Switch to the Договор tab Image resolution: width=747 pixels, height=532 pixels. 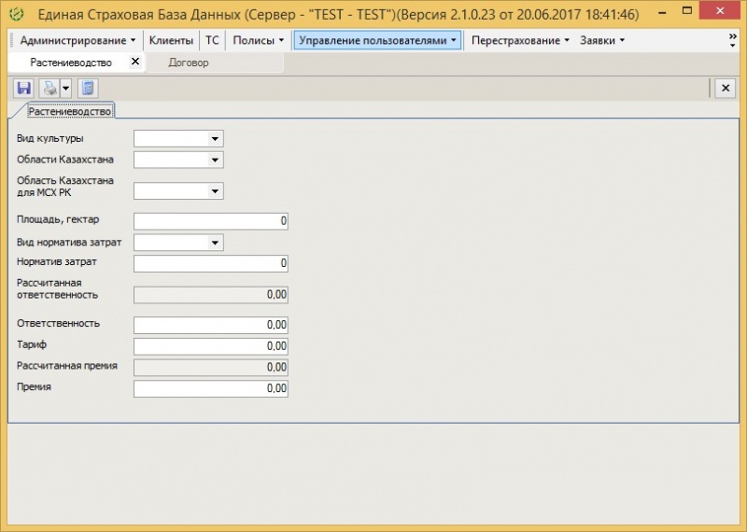189,63
